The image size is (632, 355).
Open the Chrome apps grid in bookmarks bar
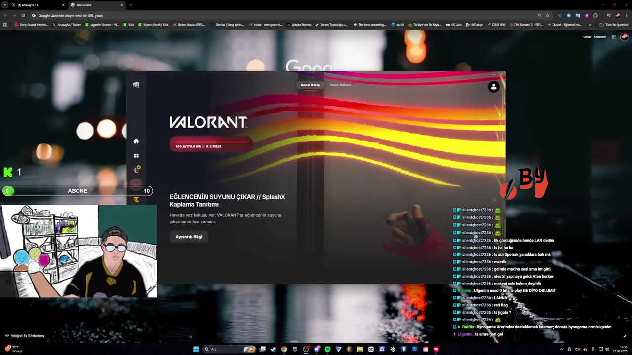[x=5, y=24]
